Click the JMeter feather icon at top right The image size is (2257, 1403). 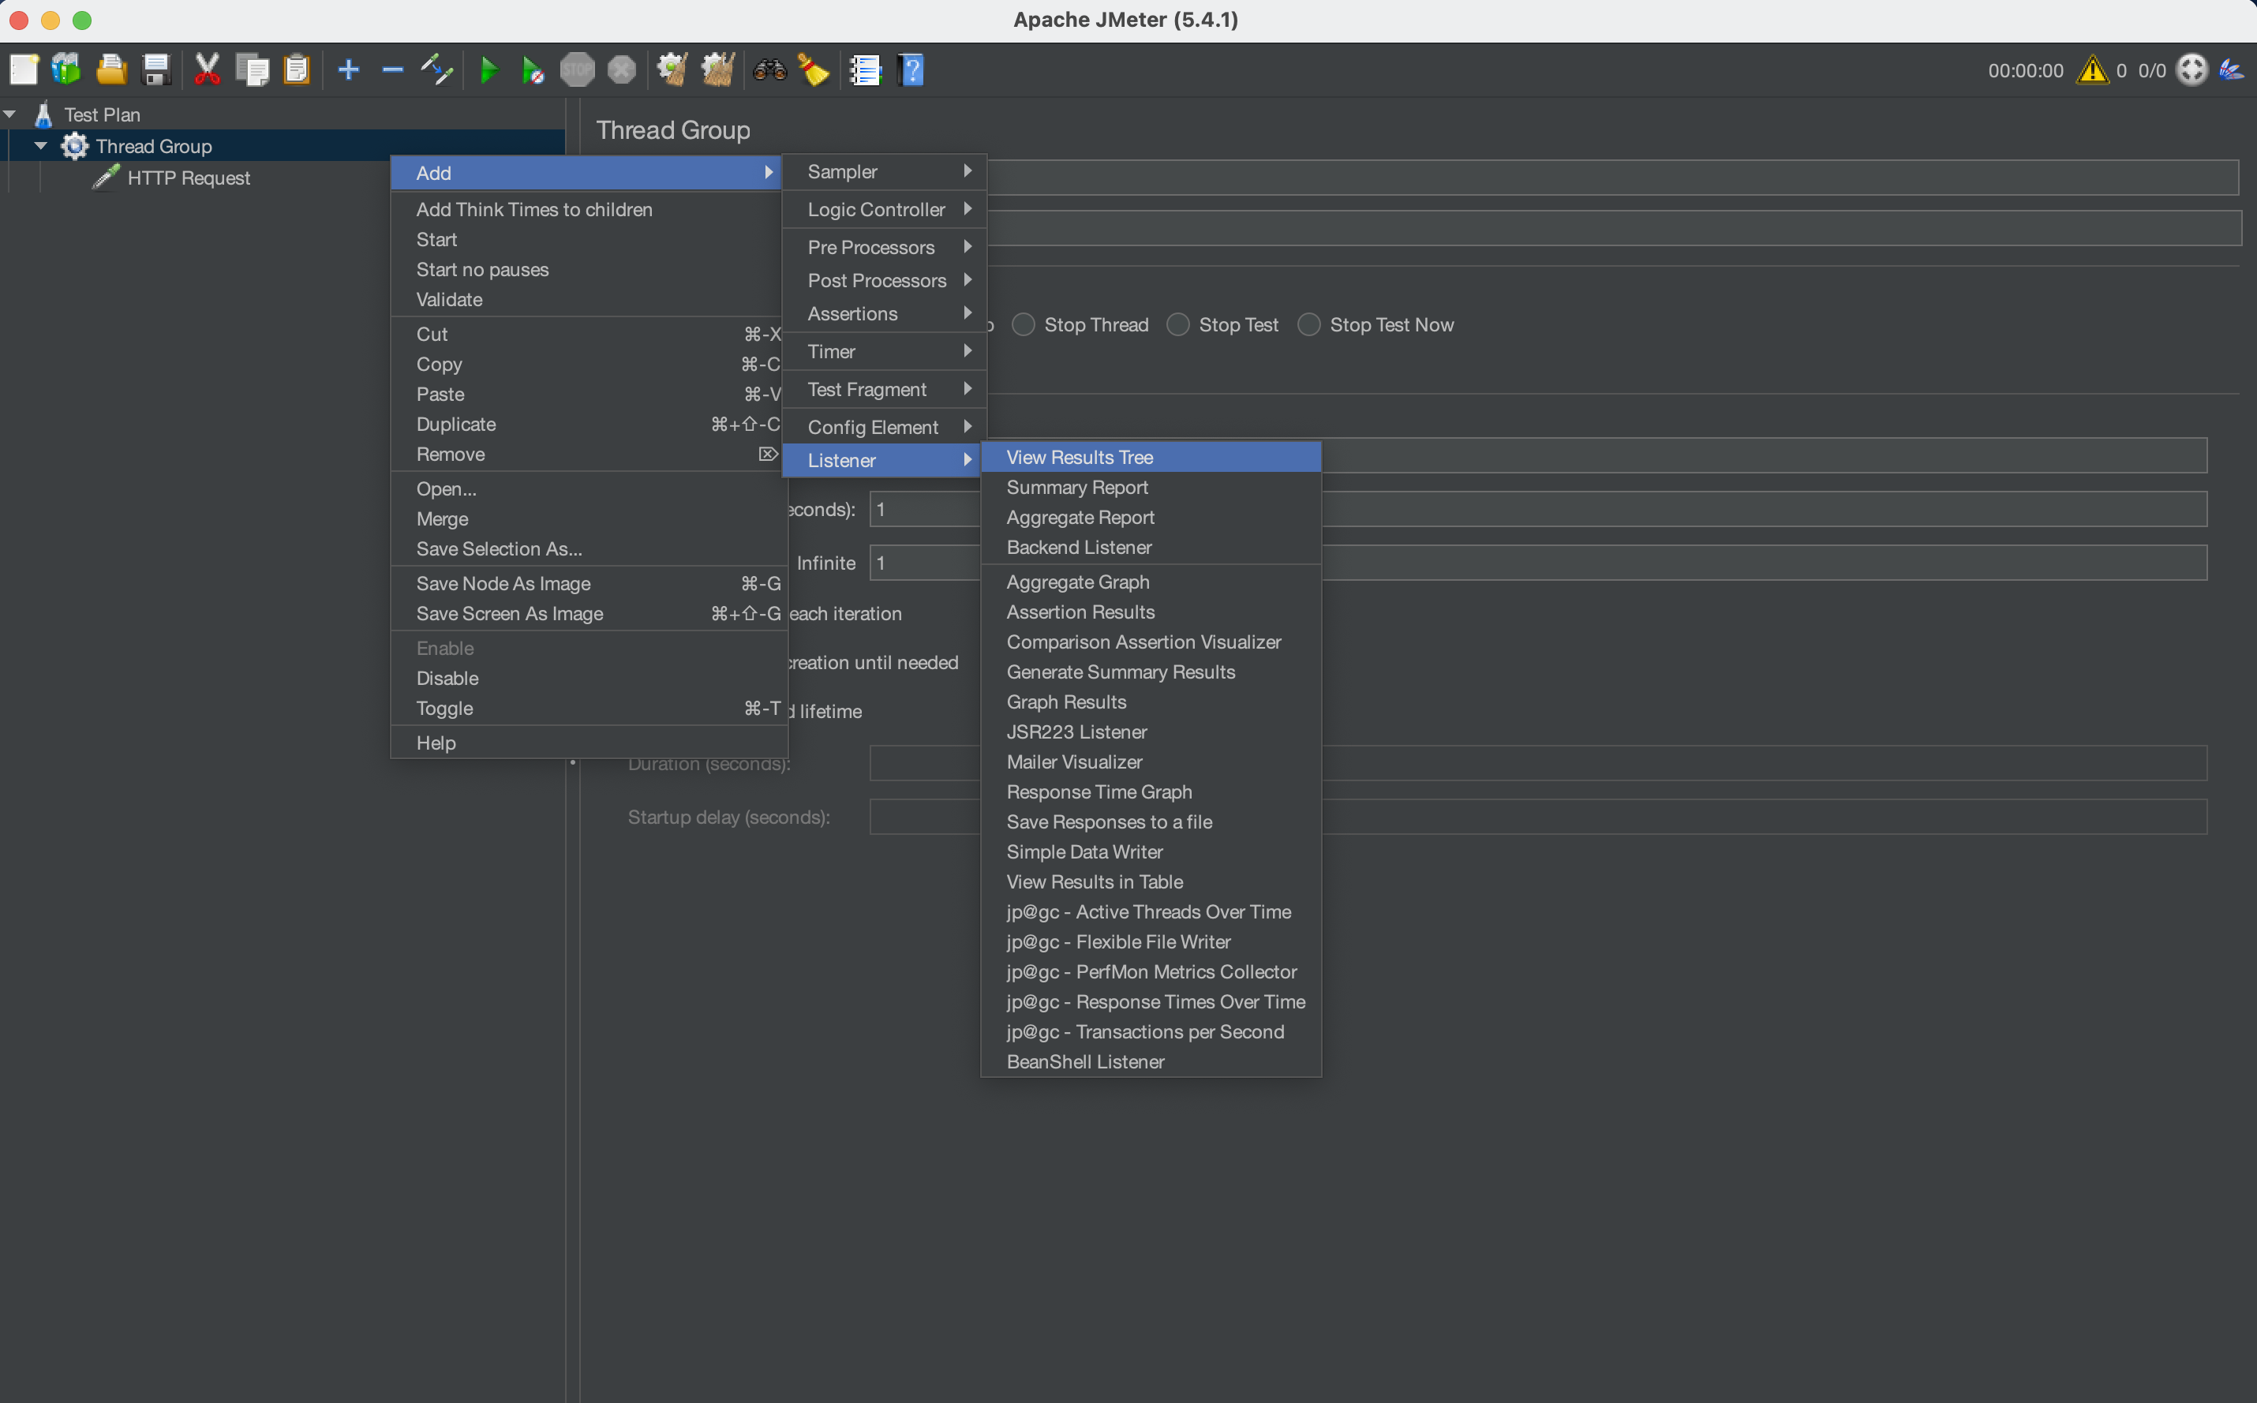tap(2232, 69)
